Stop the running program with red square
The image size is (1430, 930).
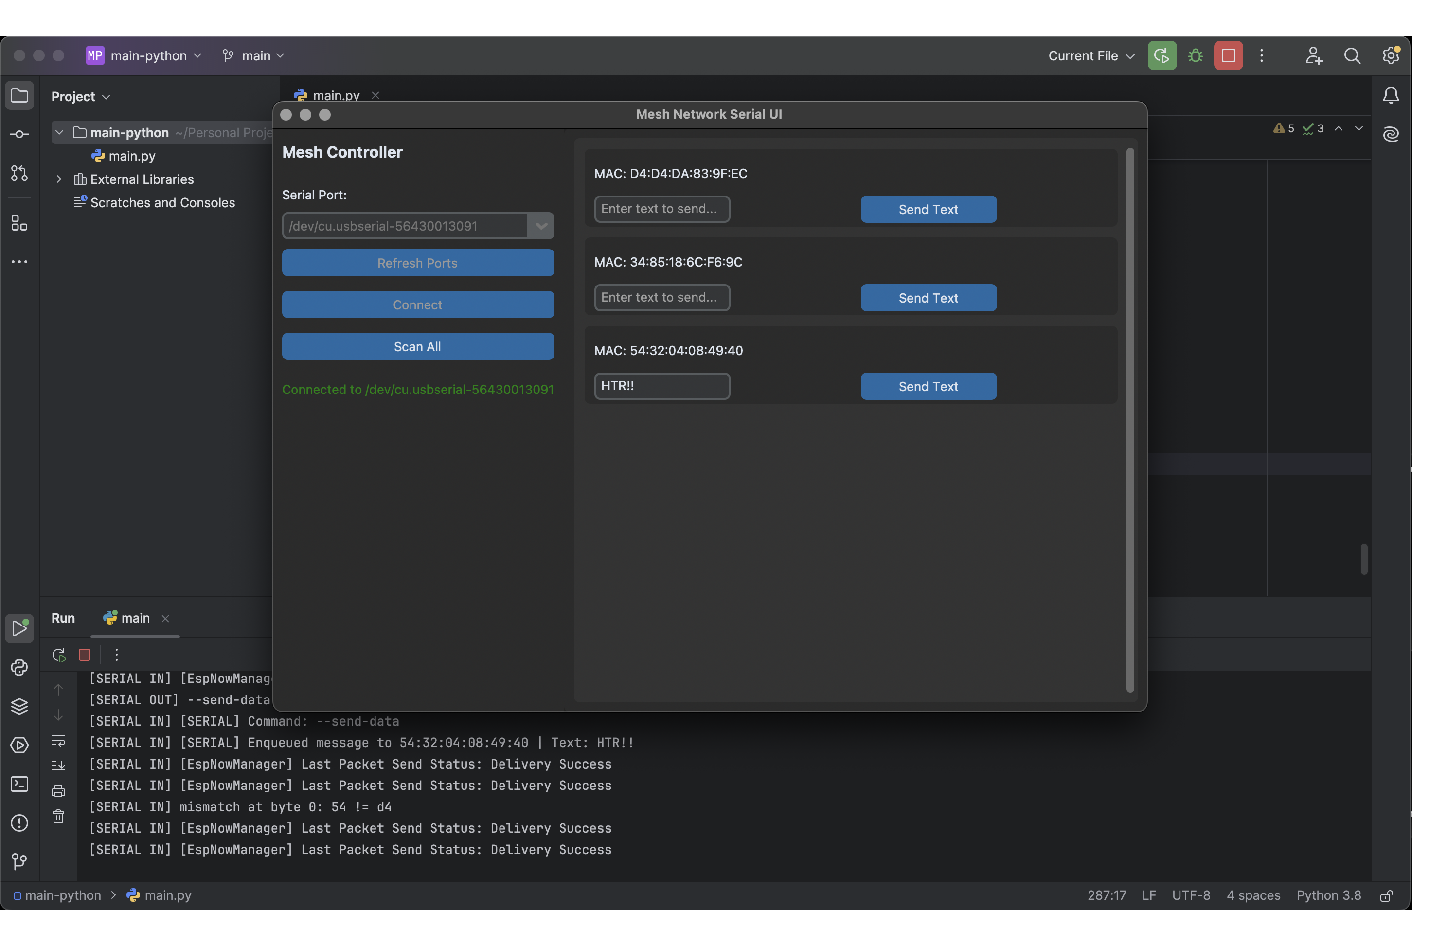point(1228,56)
